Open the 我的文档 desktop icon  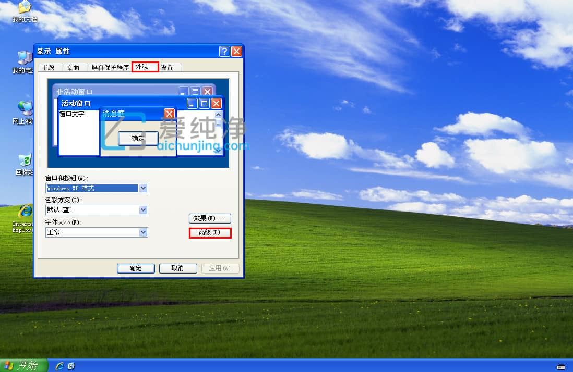(25, 11)
